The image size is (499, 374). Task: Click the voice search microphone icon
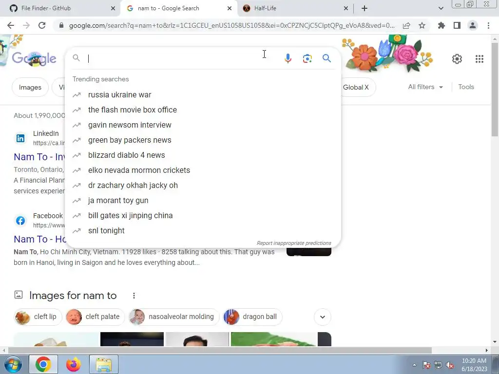[x=288, y=58]
